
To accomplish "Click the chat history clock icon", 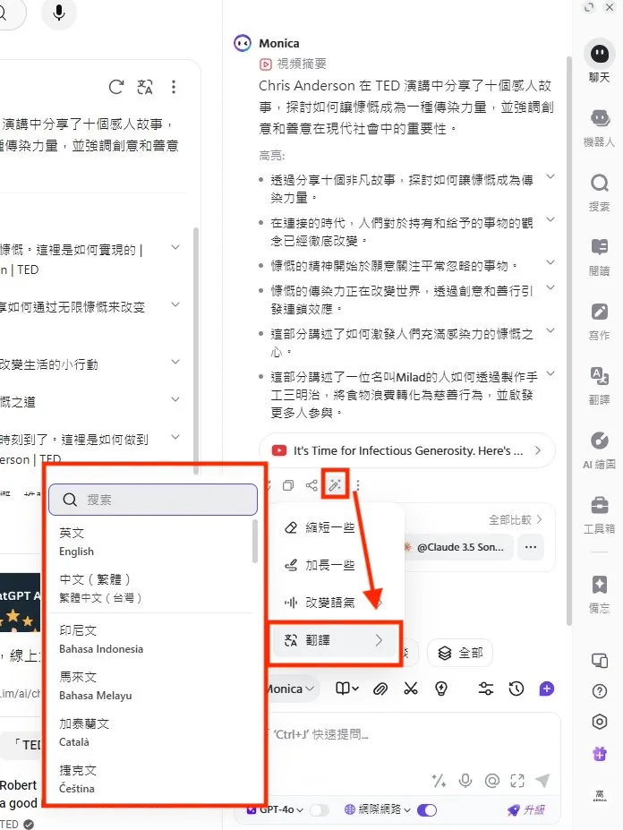I will pyautogui.click(x=516, y=689).
